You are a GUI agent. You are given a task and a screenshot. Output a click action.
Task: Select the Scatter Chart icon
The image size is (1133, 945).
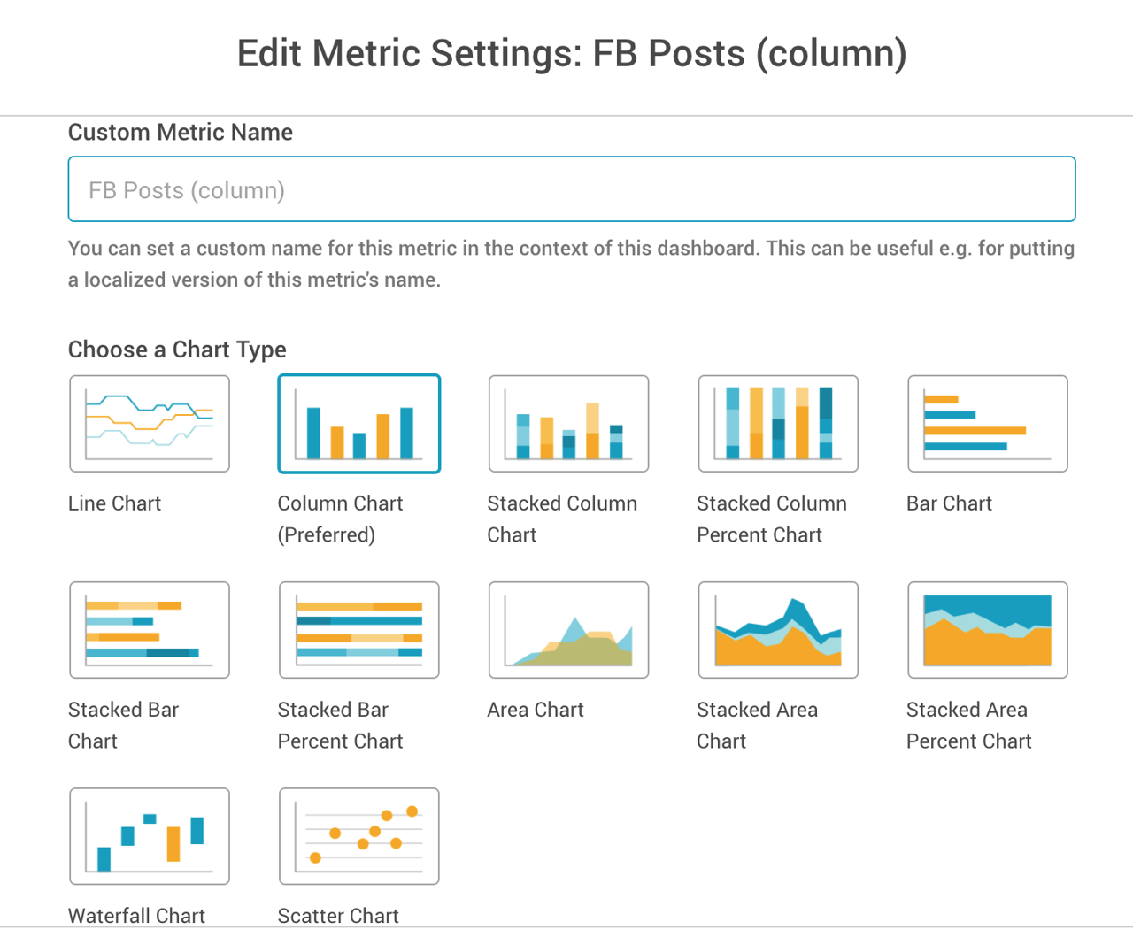(x=358, y=836)
